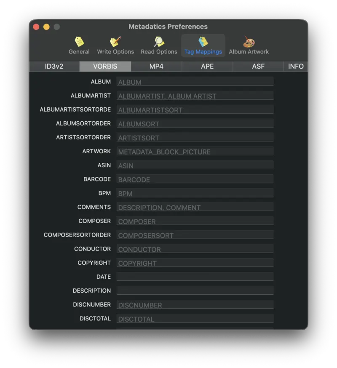Click the COMPOSER mapping field
Screen dimensions: 337x368
[195, 221]
